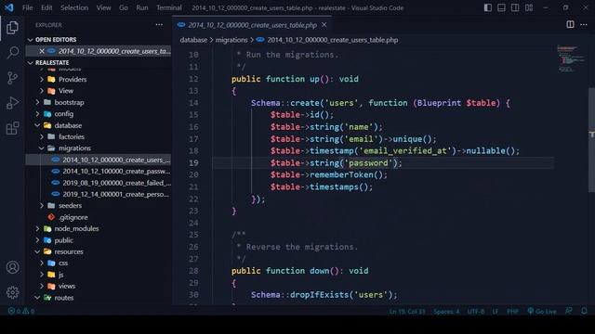Open 2019_12_14_000001_create_perso... migration file

coord(99,194)
